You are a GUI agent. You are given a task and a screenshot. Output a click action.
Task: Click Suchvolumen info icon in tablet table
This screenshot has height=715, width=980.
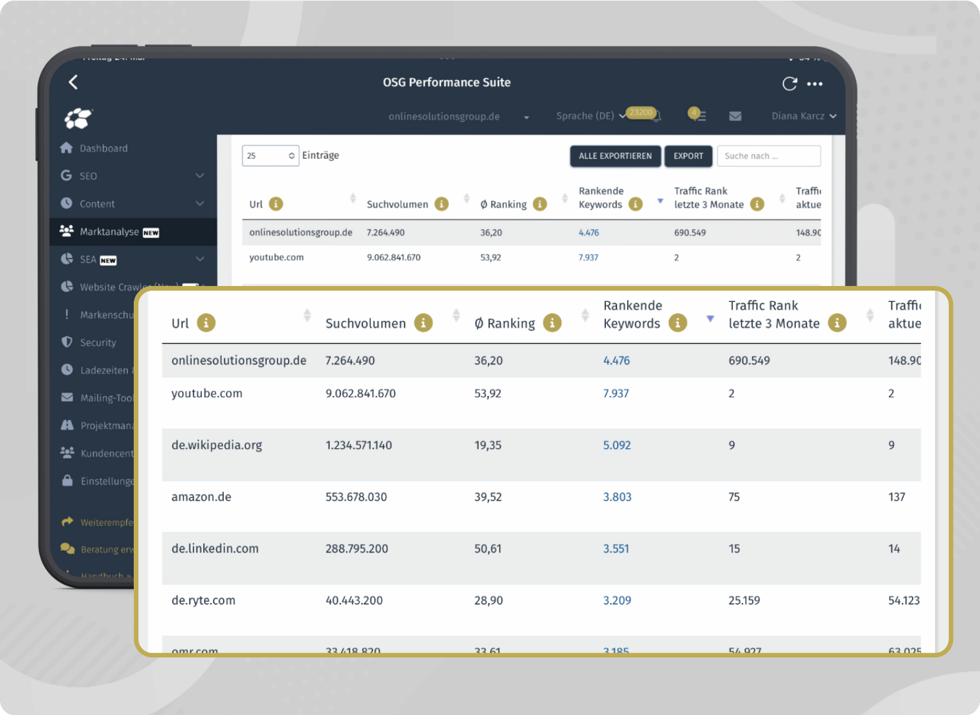pyautogui.click(x=442, y=204)
